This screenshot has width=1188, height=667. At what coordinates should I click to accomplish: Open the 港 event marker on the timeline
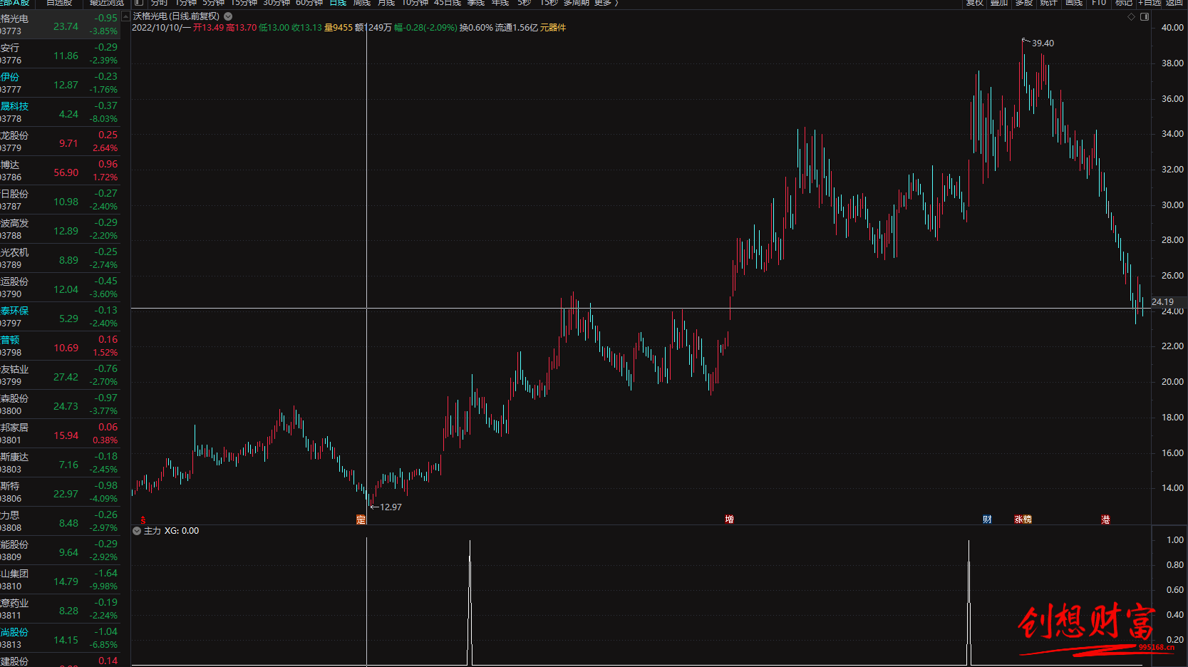(x=1105, y=519)
